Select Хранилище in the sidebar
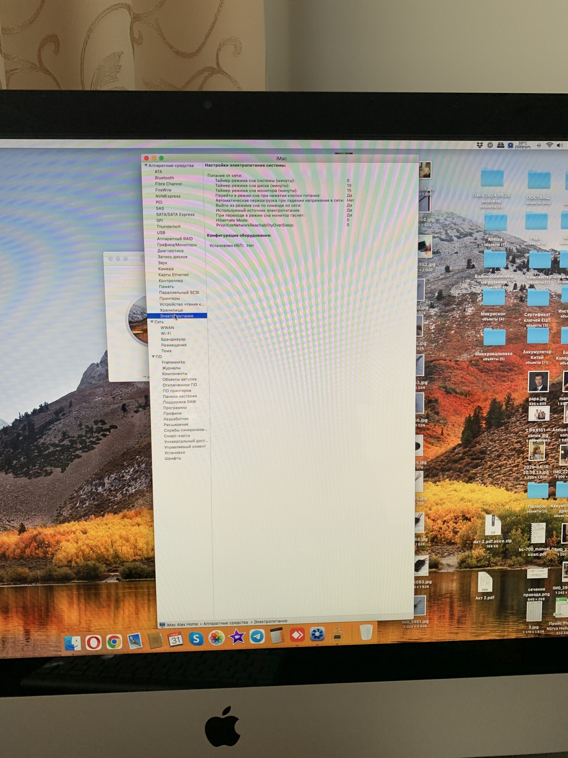Viewport: 568px width, 758px height. (172, 310)
